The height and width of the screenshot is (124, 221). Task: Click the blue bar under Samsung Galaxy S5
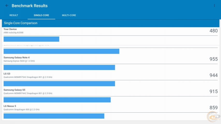[57, 100]
